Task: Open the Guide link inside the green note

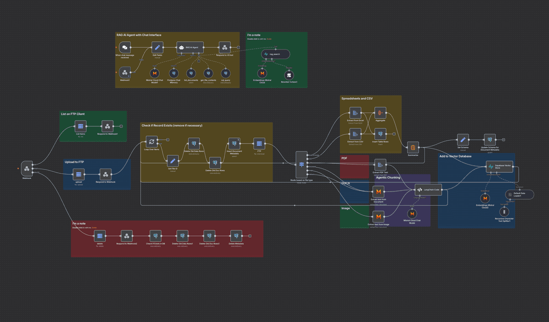Action: [270, 39]
